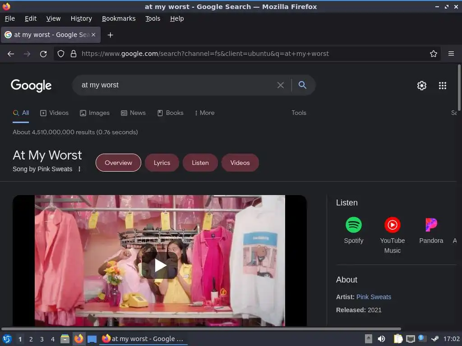Open the Bookmarks menu

tap(119, 18)
